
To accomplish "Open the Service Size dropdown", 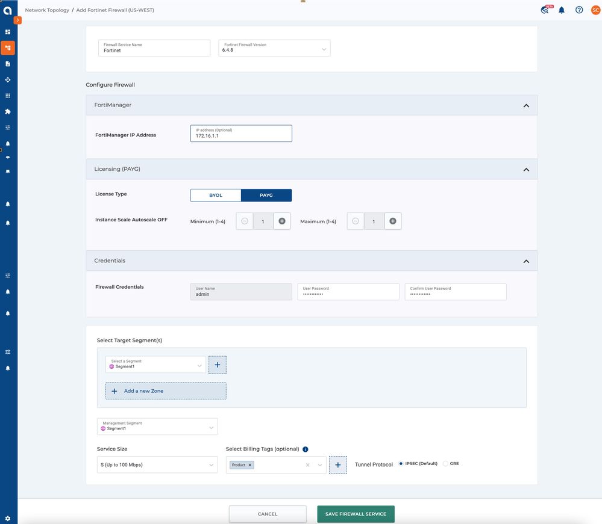I will tap(157, 464).
